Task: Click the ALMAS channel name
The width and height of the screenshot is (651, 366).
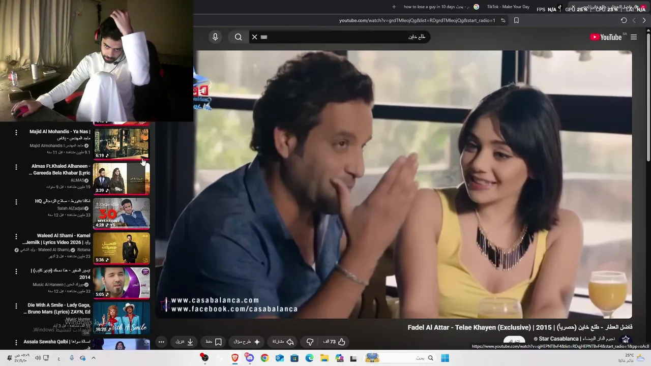Action: coord(77,180)
